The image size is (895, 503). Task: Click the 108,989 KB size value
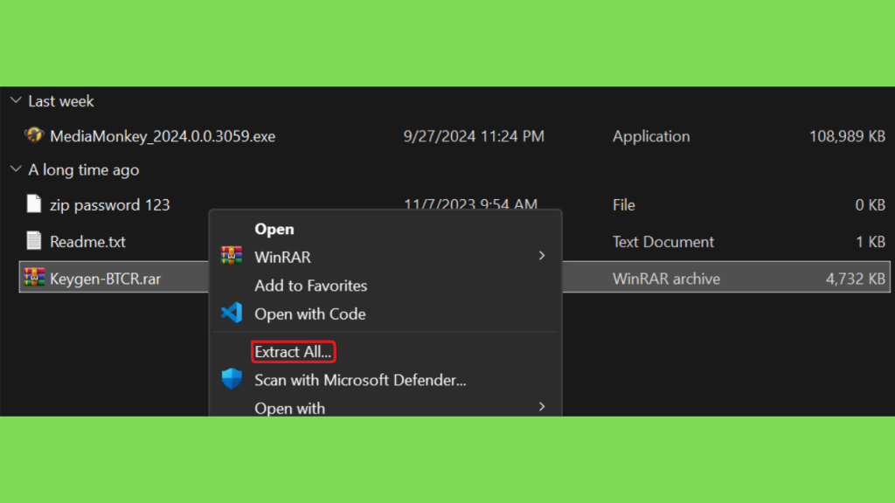coord(847,136)
